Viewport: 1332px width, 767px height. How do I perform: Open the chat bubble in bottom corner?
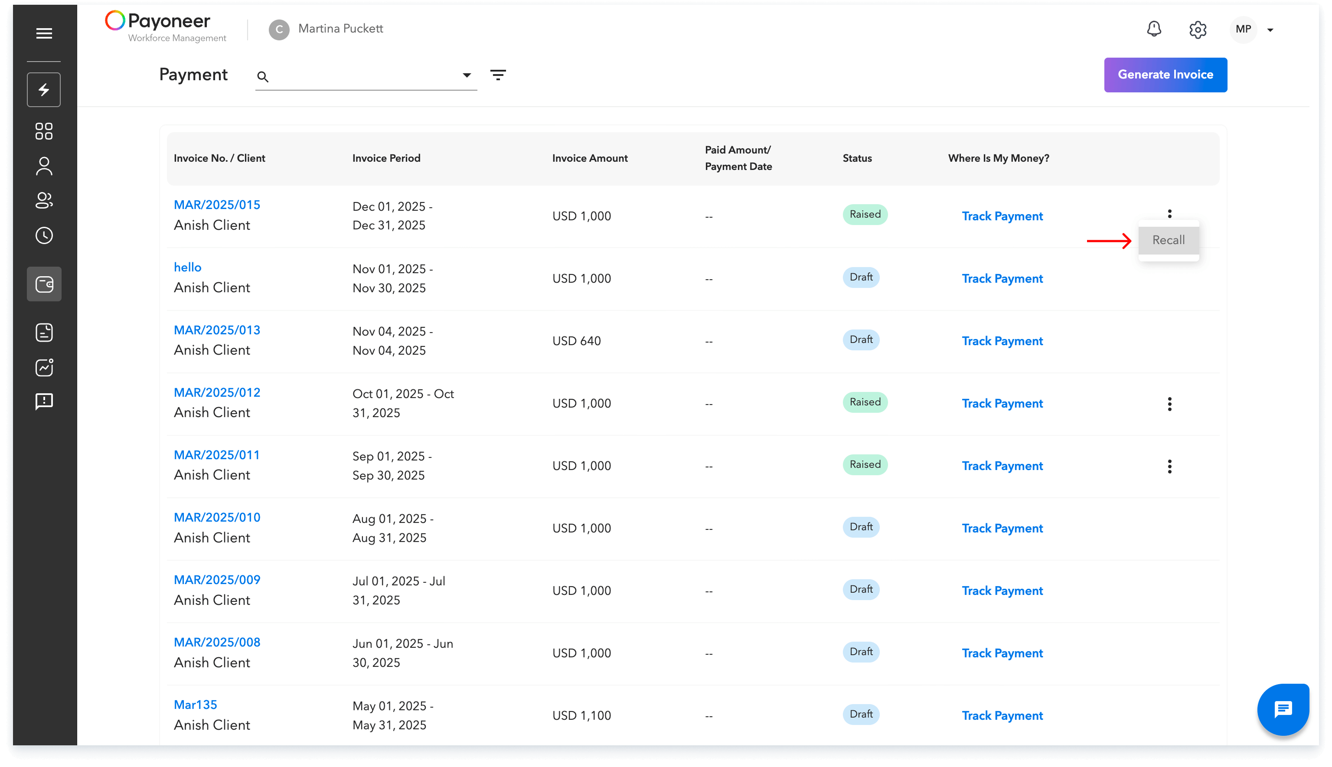[x=1283, y=709]
